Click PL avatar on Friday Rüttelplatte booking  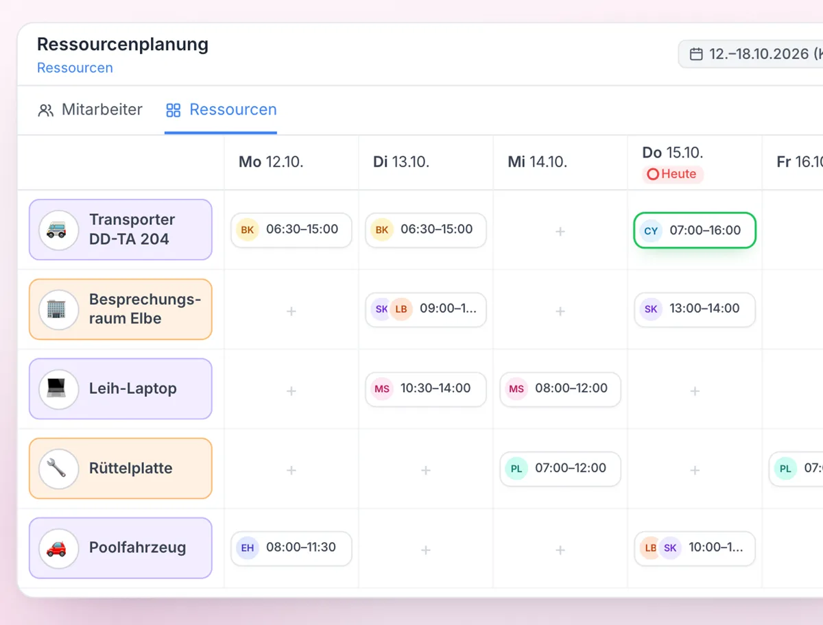tap(785, 468)
